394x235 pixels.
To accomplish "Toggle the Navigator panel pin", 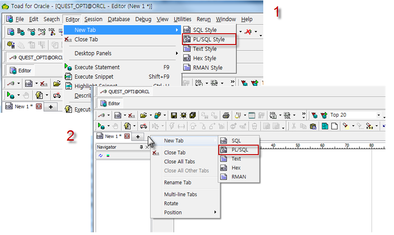I will click(141, 147).
